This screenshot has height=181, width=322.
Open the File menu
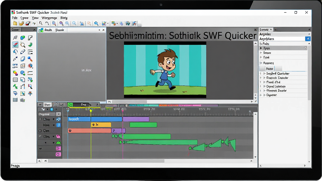14,18
